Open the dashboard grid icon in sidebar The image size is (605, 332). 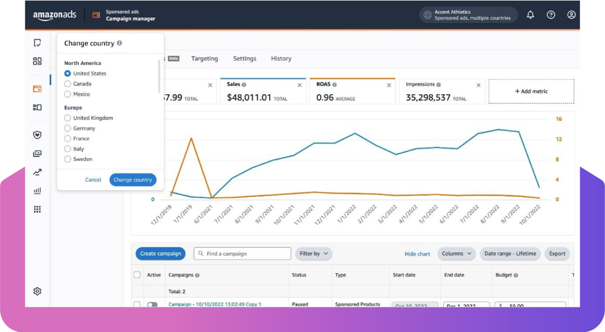[x=37, y=61]
